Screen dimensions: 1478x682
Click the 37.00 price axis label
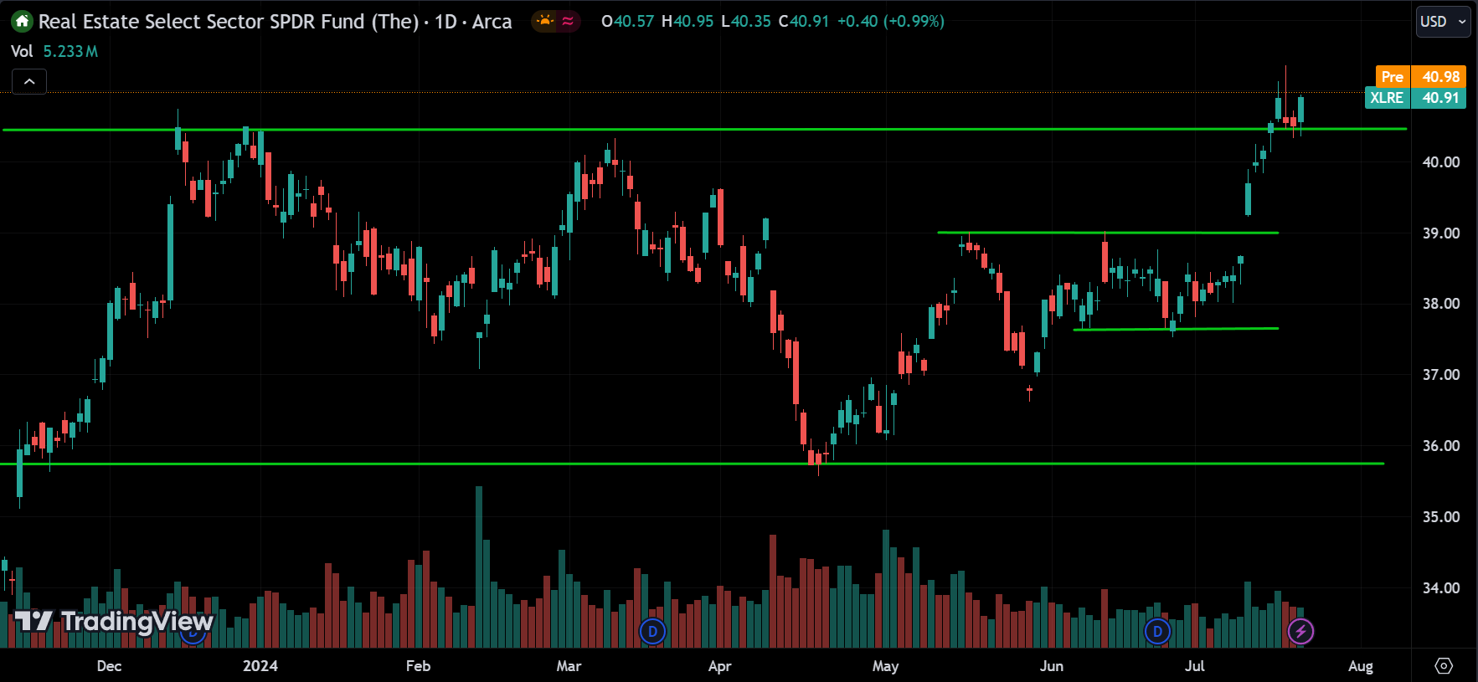1441,375
